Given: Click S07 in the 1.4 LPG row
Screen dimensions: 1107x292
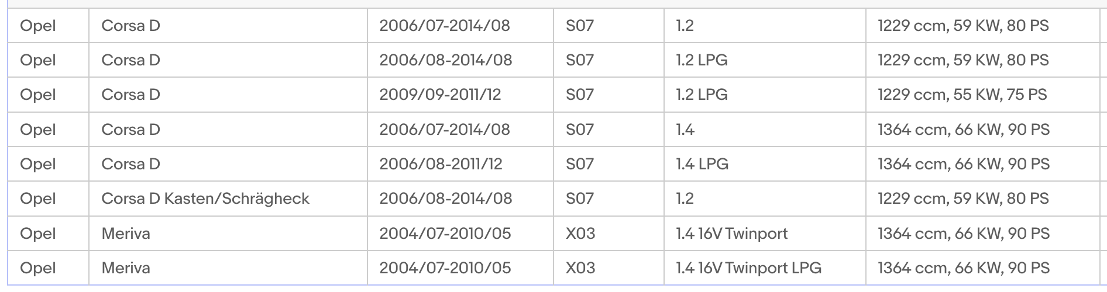Looking at the screenshot, I should (579, 164).
